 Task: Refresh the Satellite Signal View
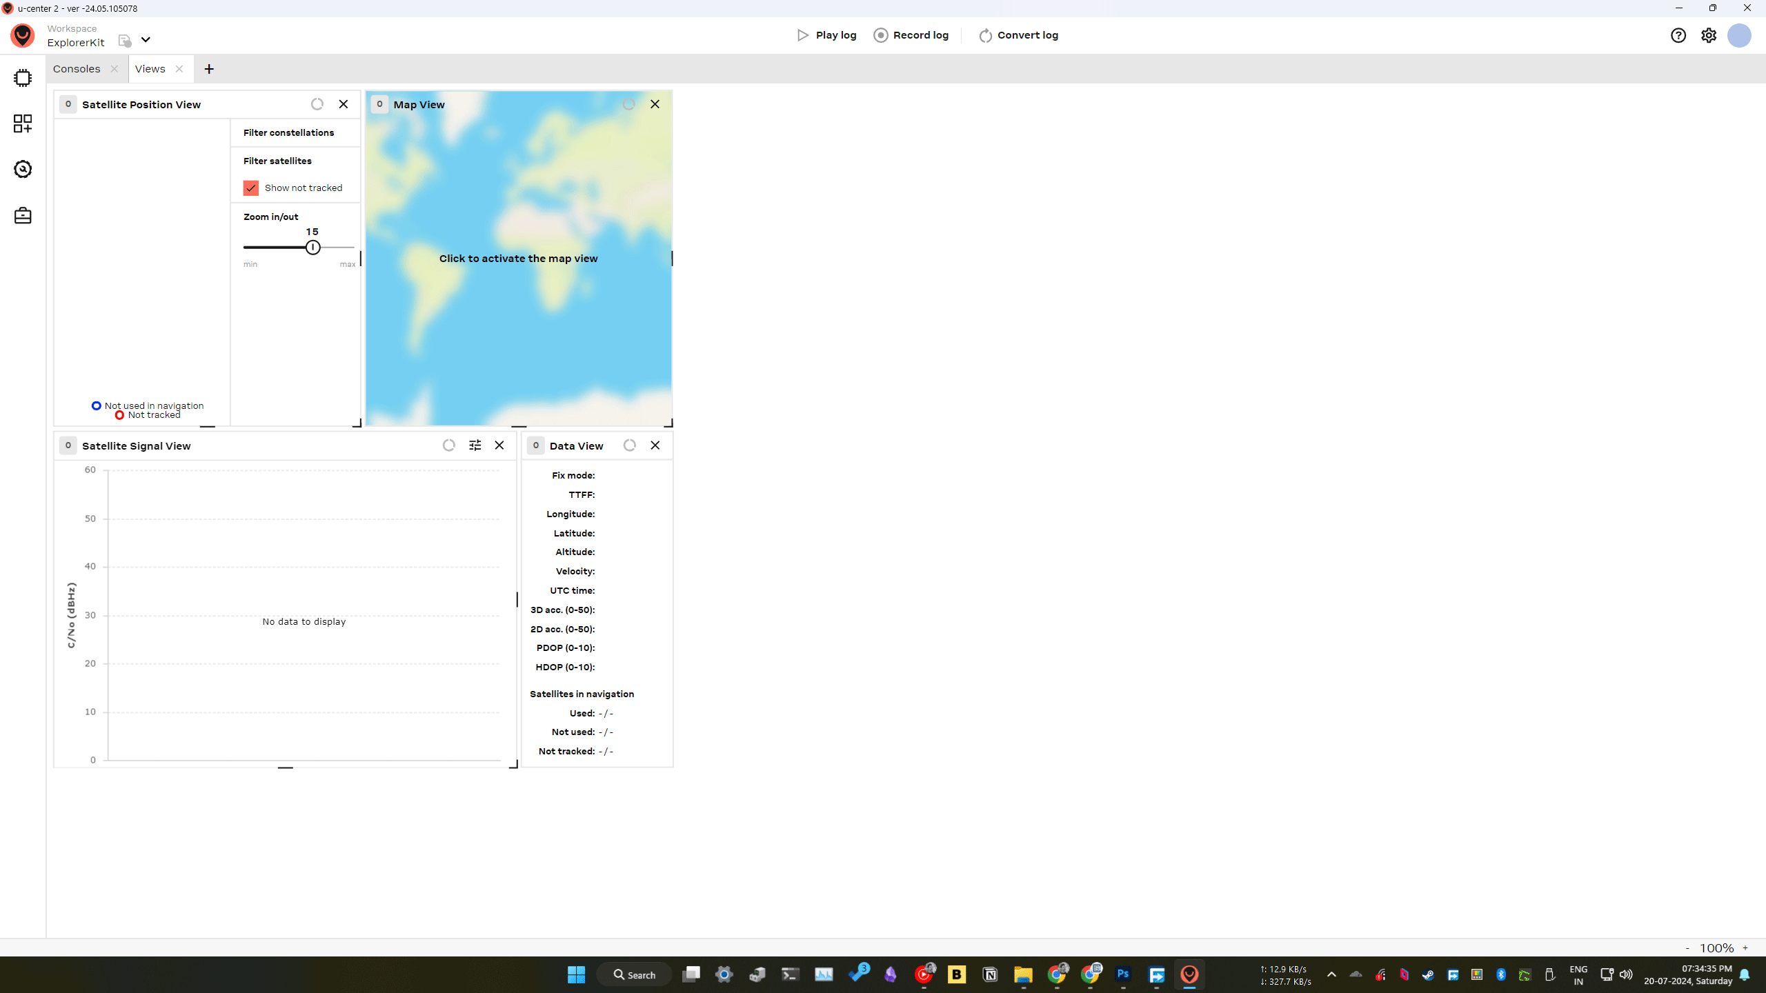coord(449,445)
